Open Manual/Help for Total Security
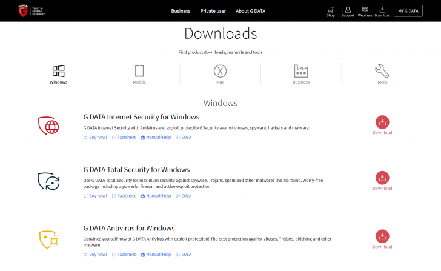Viewport: 441px width, 271px height. tap(156, 196)
